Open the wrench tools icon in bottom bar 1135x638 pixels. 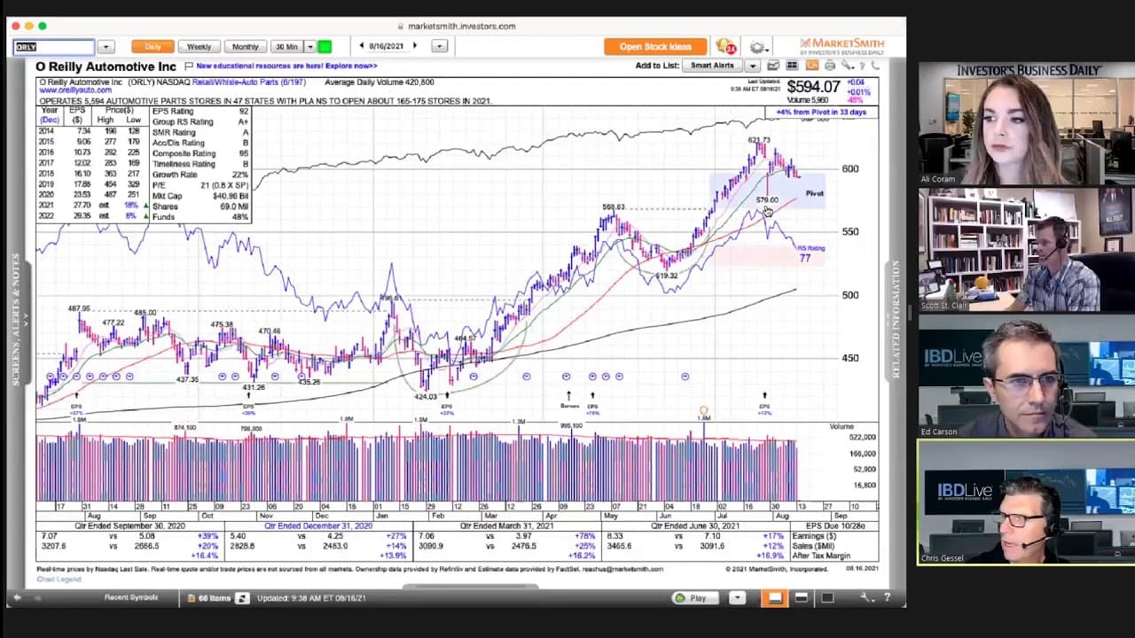tap(868, 598)
